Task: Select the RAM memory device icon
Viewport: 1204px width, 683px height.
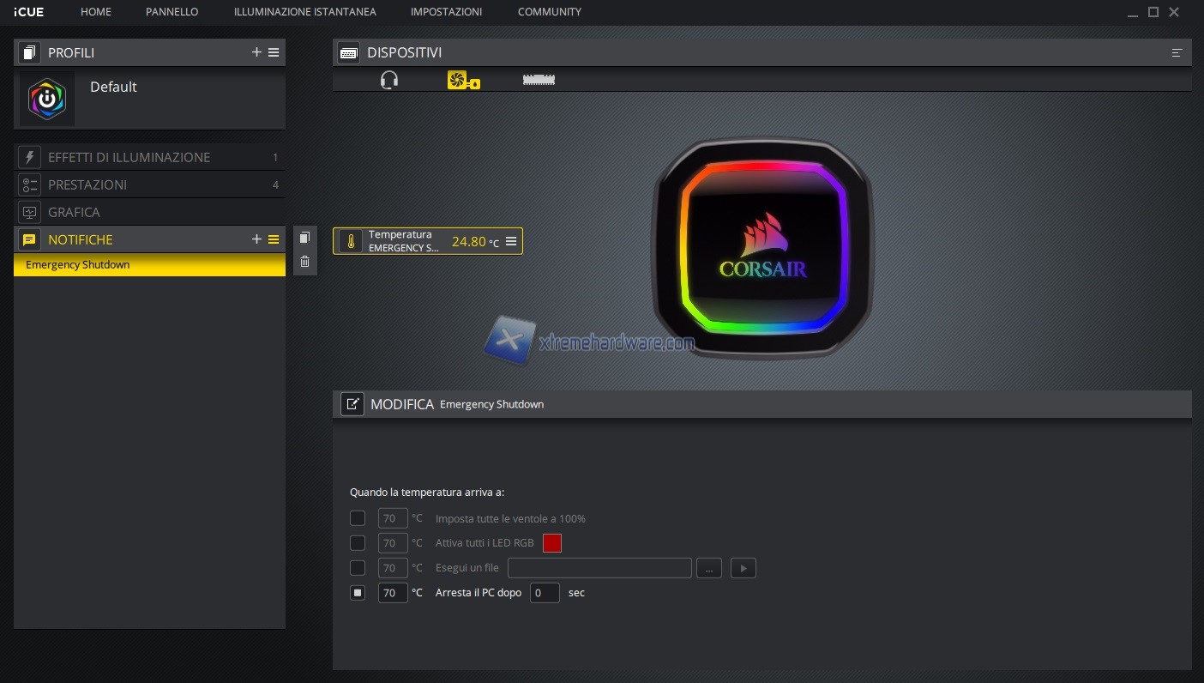Action: (539, 80)
